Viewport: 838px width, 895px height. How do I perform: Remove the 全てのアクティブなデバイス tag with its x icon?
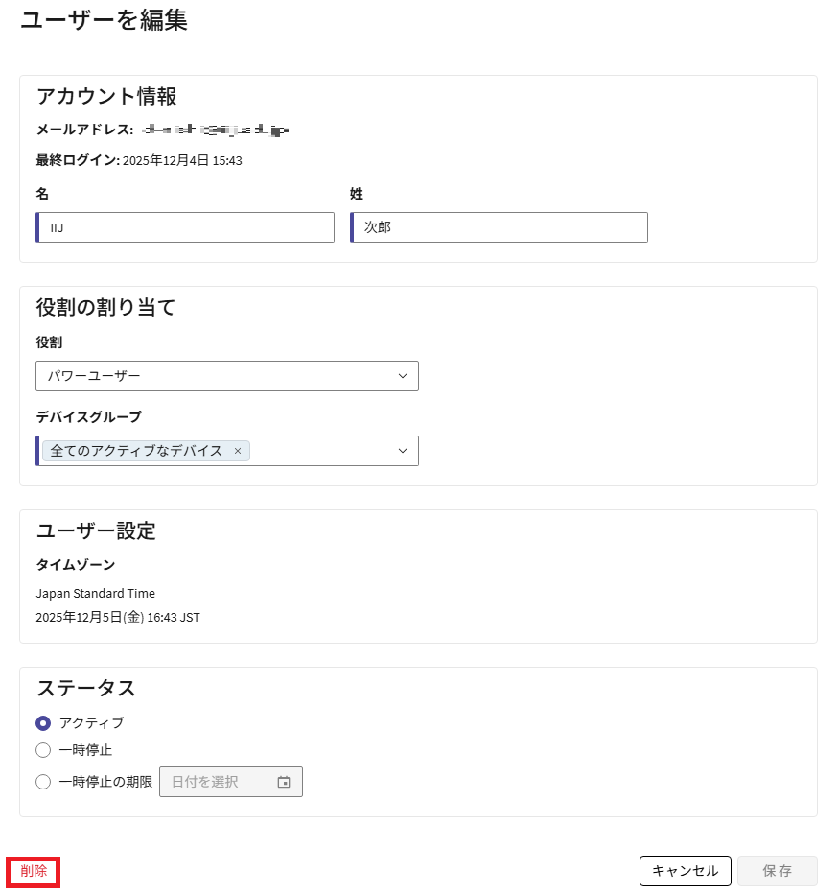tap(238, 451)
